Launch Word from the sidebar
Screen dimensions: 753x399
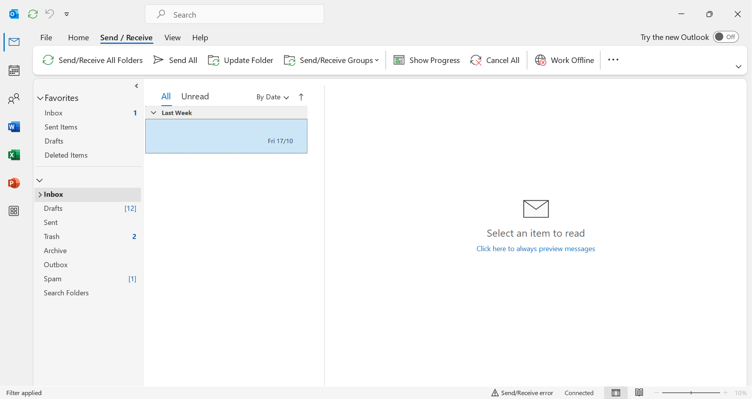pos(14,127)
